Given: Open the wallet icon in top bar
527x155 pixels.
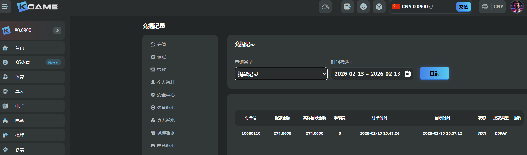Looking at the screenshot, I should pos(347,7).
